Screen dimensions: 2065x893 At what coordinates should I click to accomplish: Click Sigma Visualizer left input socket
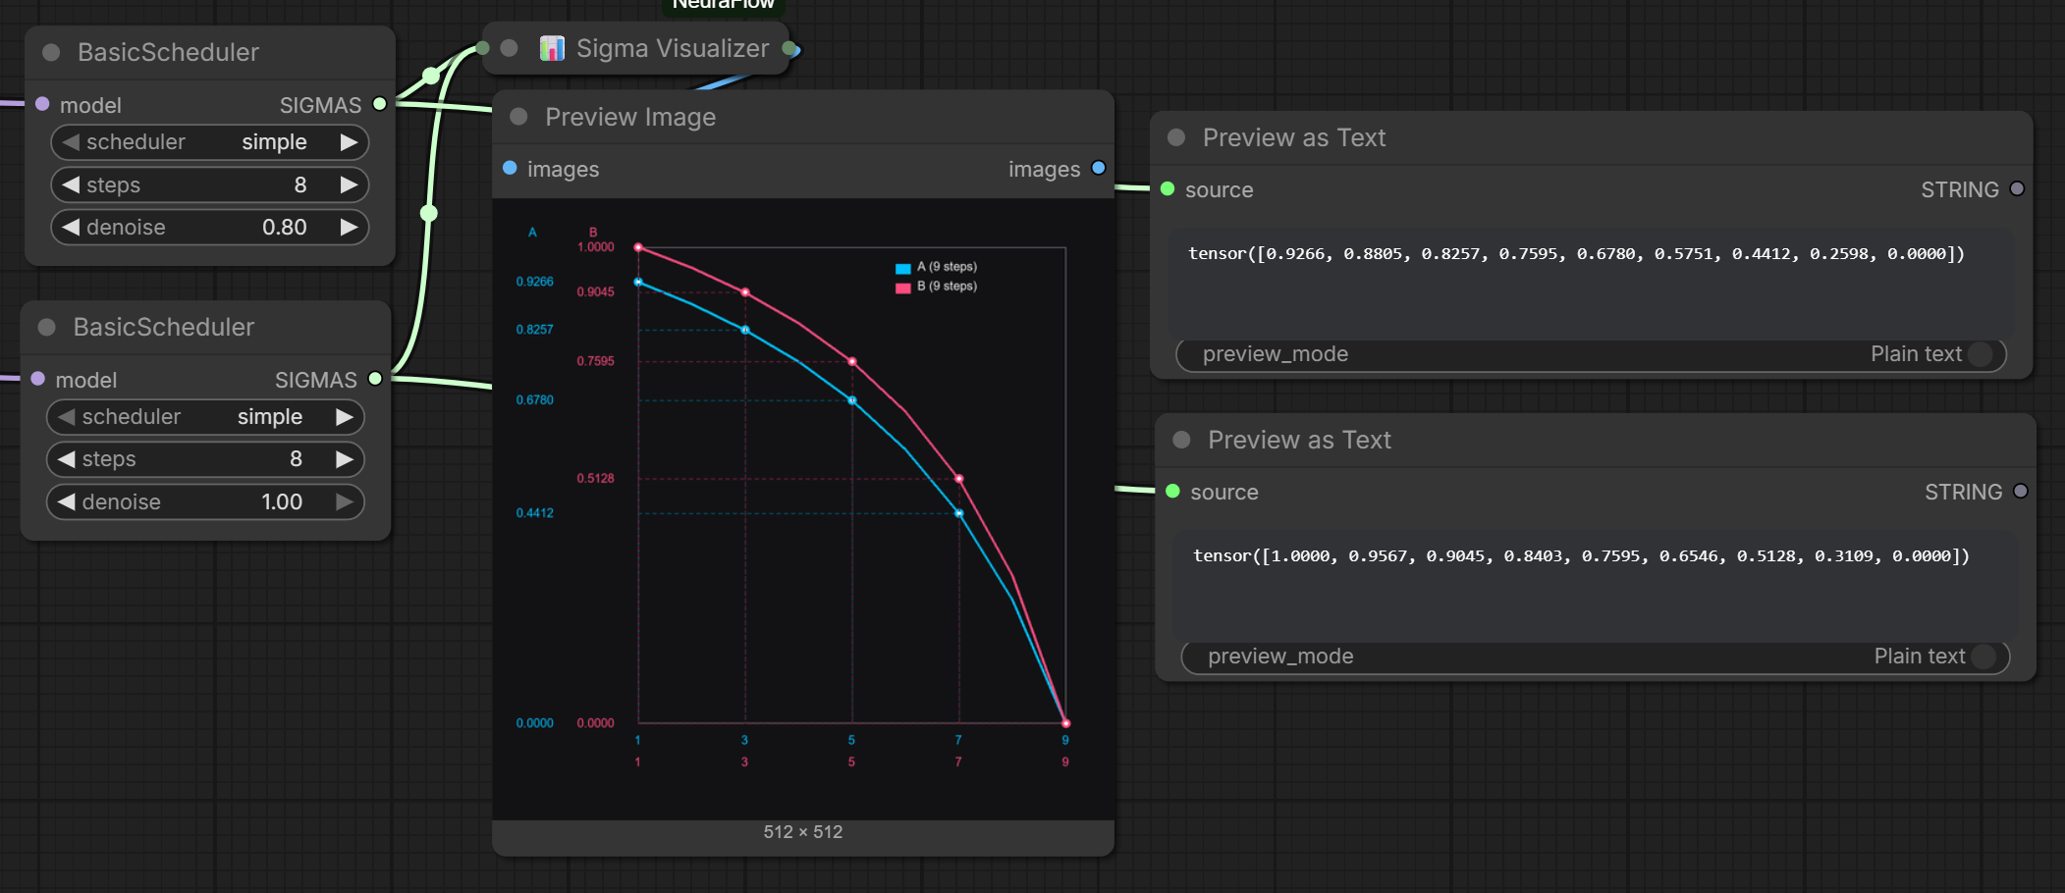tap(482, 48)
